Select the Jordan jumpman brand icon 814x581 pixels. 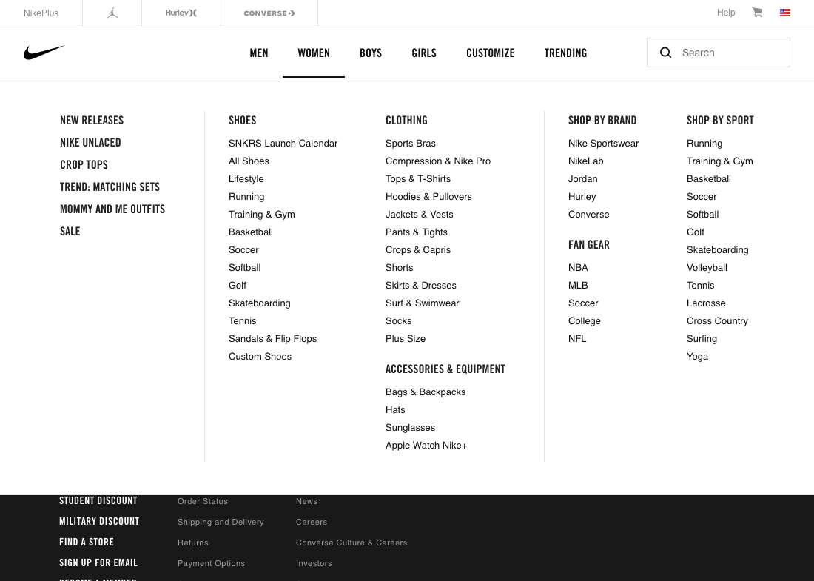(112, 13)
